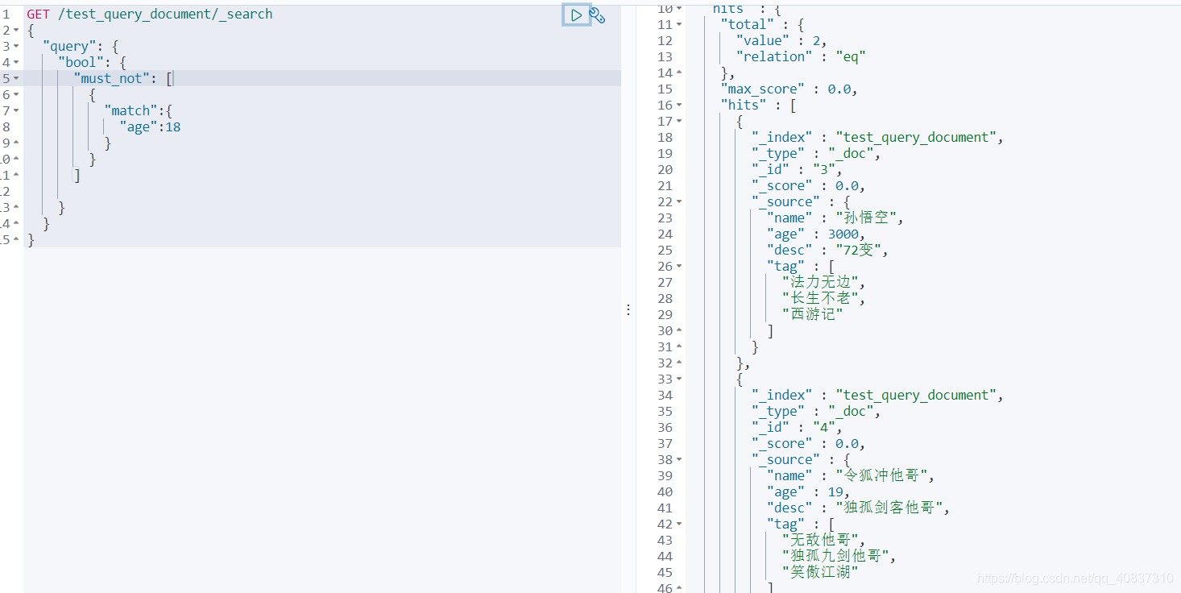Click the fold-end marker at output line 14
1181x593 pixels.
click(x=679, y=73)
